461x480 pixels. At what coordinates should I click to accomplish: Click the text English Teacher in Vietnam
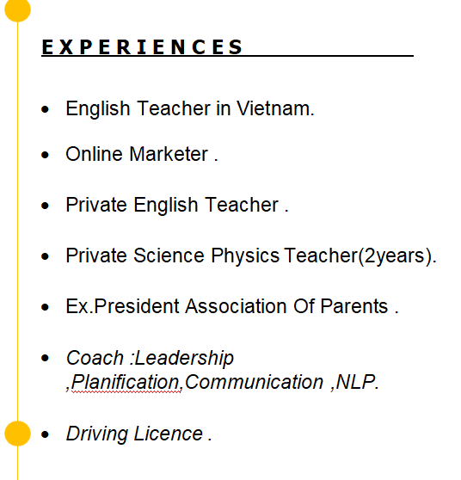190,108
